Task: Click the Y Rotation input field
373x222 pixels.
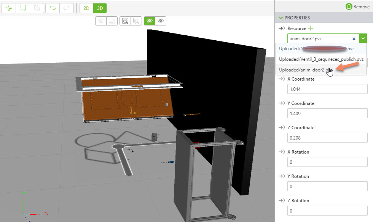Action: [327, 186]
